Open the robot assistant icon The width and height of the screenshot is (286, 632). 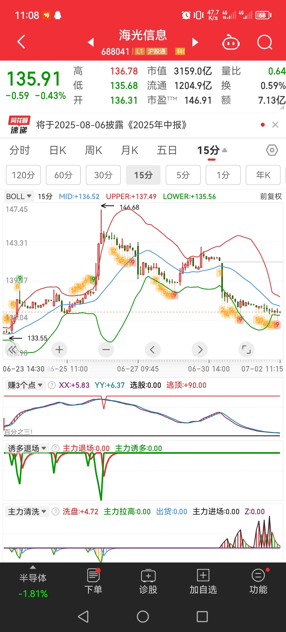(231, 42)
